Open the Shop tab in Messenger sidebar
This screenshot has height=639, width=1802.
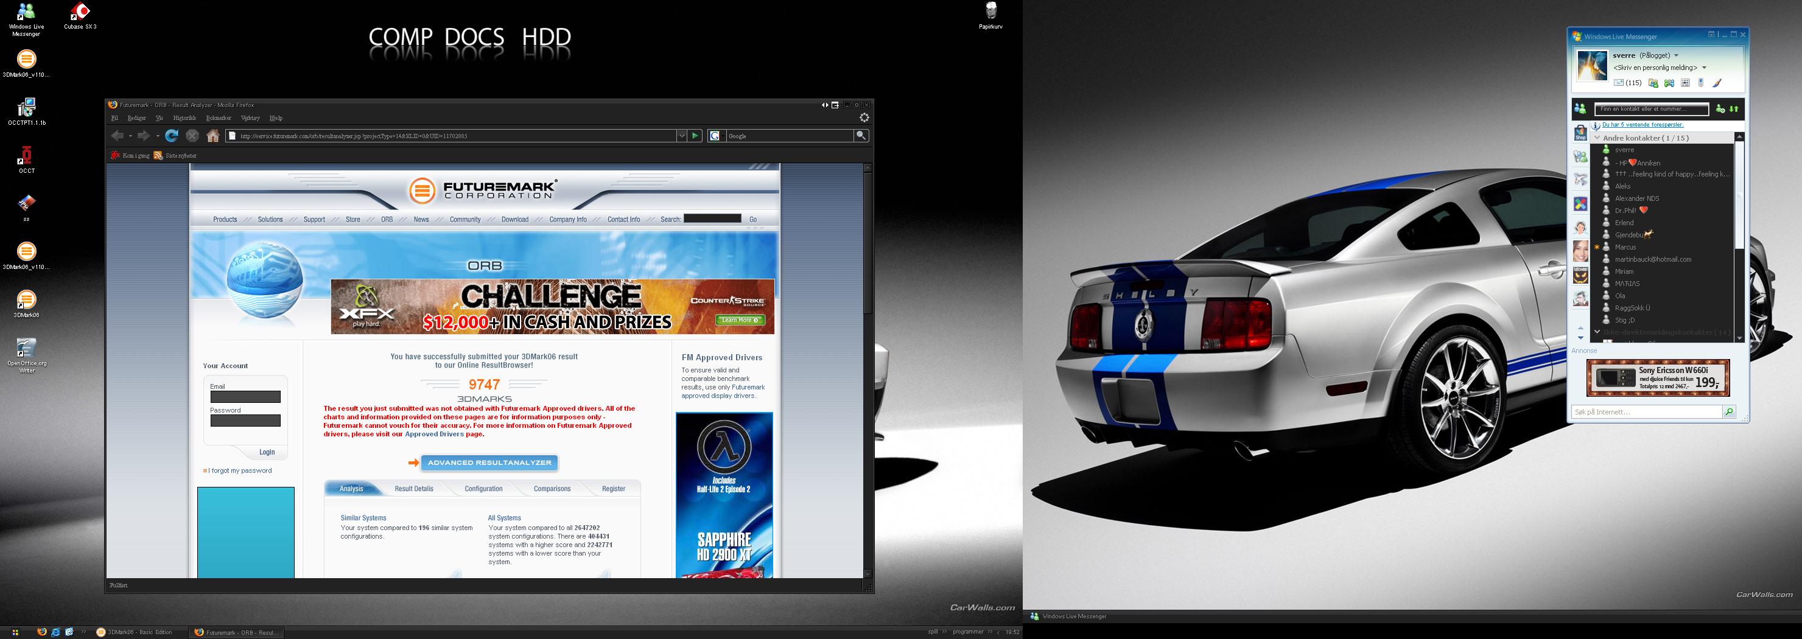(x=1580, y=133)
